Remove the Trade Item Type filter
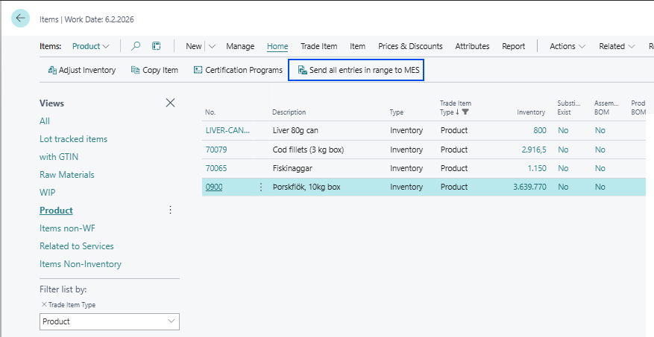This screenshot has width=654, height=337. pyautogui.click(x=43, y=305)
